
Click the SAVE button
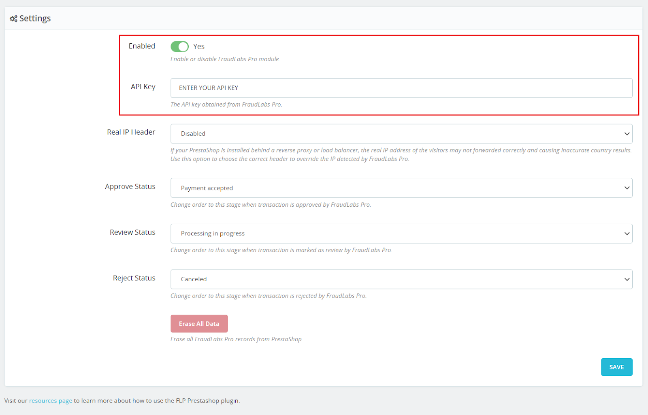click(616, 367)
